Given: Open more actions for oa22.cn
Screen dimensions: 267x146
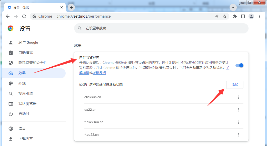Looking at the screenshot, I should (239, 110).
